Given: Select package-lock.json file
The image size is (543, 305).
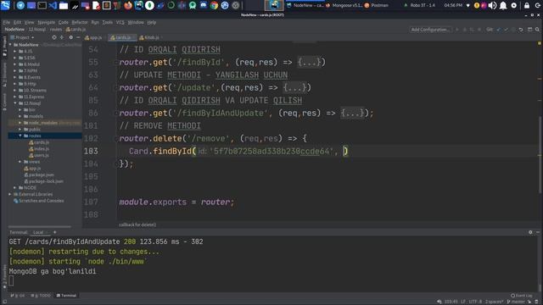Looking at the screenshot, I should (x=43, y=181).
